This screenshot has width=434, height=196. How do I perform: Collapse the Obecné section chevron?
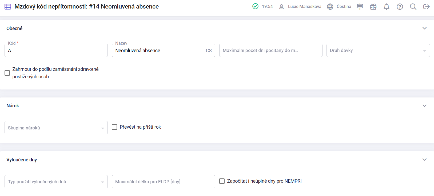tap(424, 28)
